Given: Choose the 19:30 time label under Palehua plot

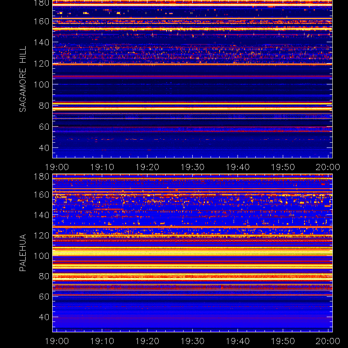Looking at the screenshot, I should (192, 341).
